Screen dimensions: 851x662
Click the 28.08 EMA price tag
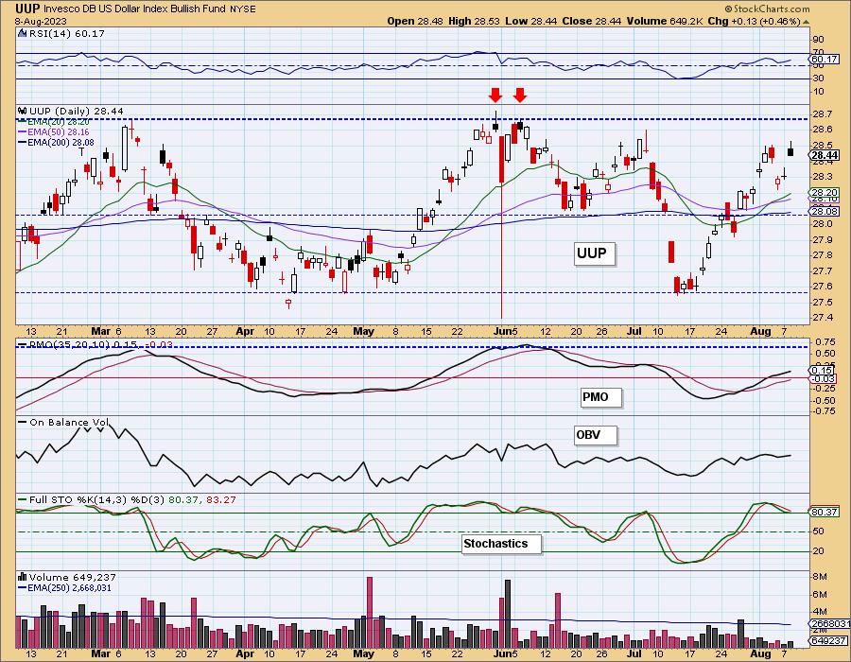coord(825,211)
